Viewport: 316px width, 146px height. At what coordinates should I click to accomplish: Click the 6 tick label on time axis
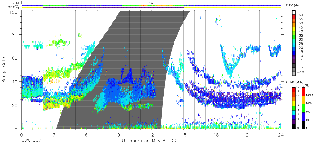(86, 135)
